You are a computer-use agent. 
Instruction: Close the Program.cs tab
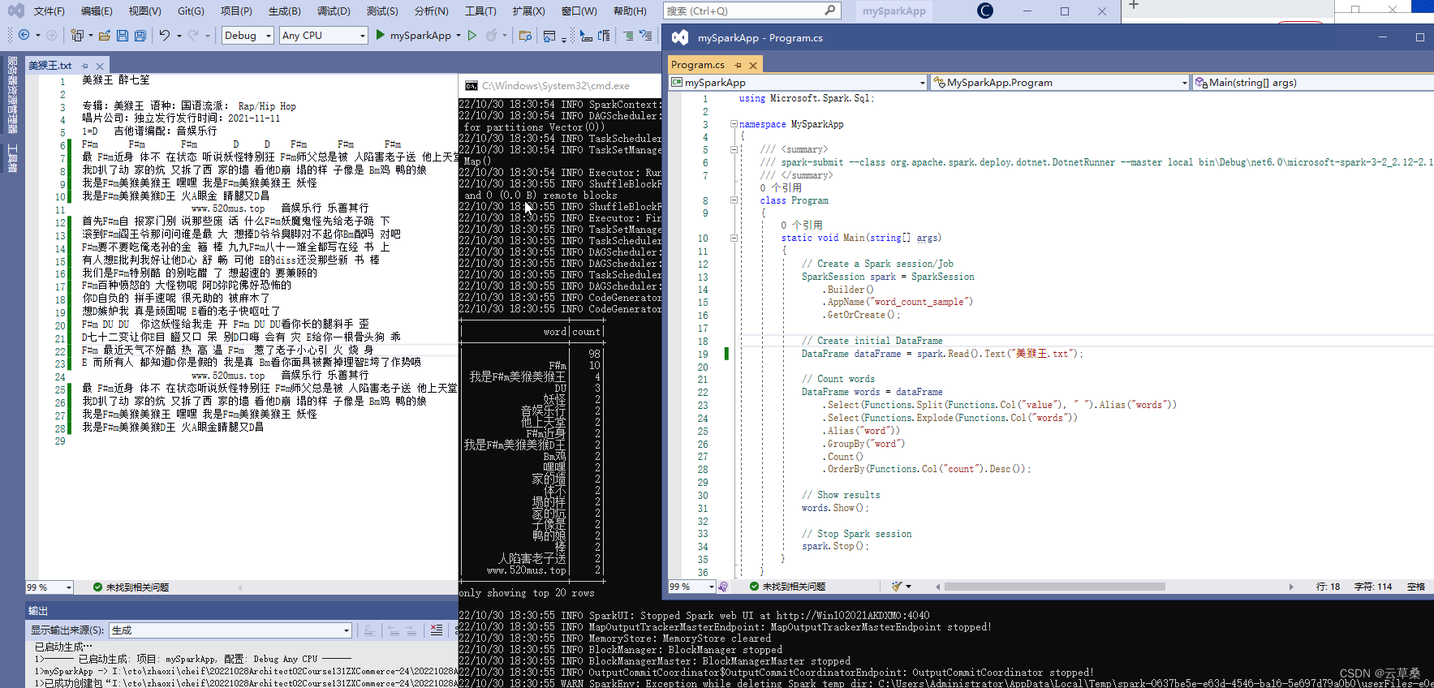pyautogui.click(x=753, y=65)
